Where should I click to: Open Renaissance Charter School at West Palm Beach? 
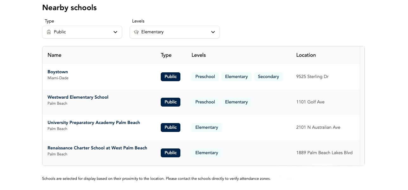(x=97, y=148)
